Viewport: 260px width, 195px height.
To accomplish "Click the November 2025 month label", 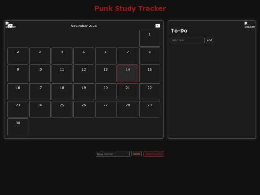I will (84, 26).
